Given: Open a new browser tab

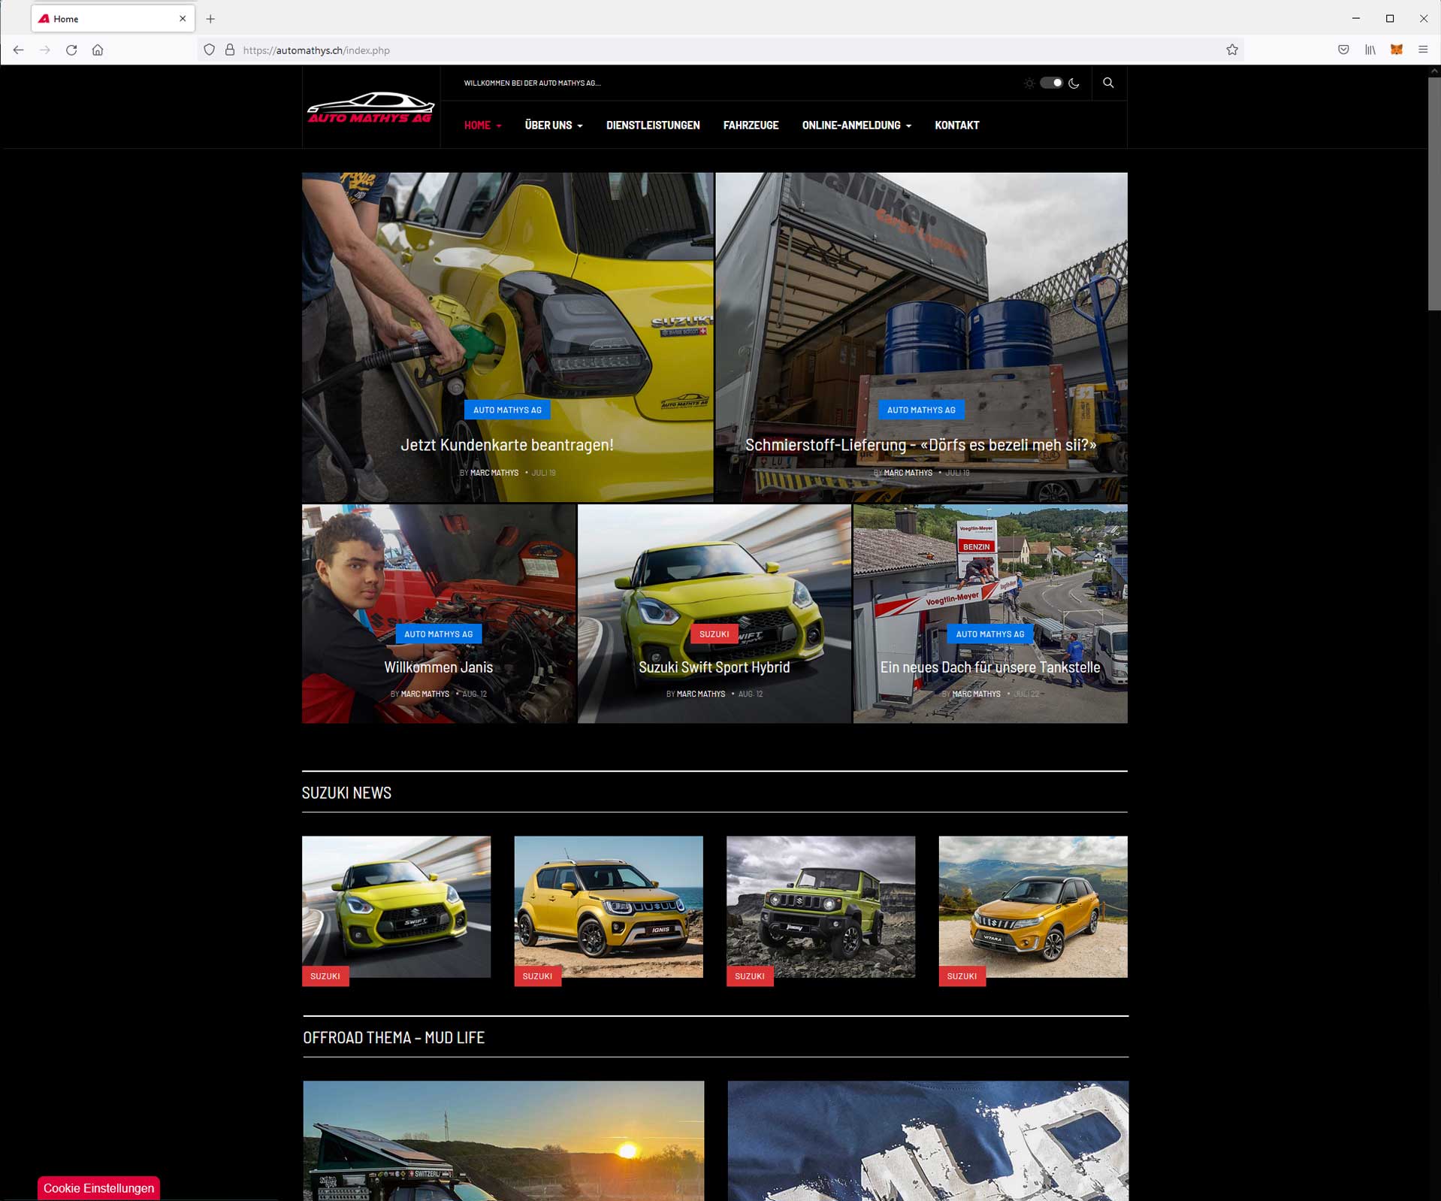Looking at the screenshot, I should pos(210,19).
